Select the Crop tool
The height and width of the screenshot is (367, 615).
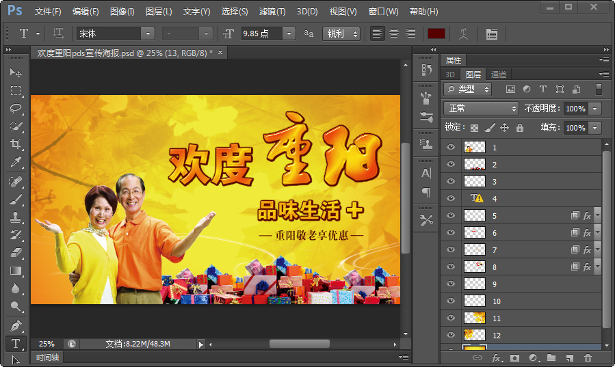[15, 144]
